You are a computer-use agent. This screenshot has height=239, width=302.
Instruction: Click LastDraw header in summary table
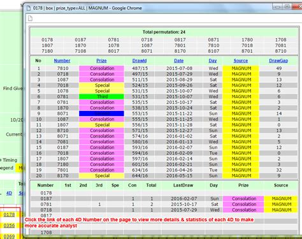(x=183, y=185)
